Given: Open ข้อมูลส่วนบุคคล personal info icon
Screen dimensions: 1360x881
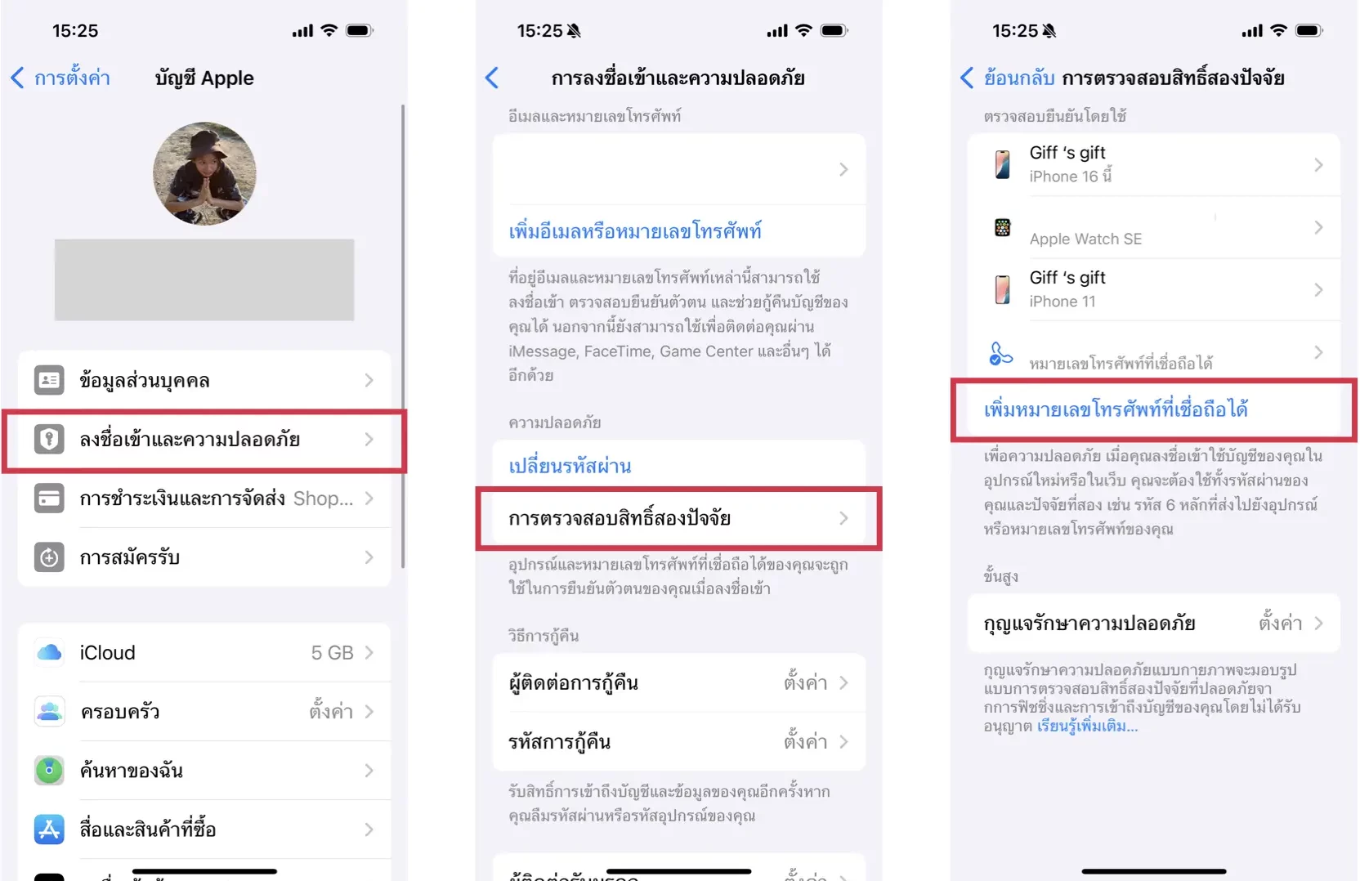Looking at the screenshot, I should point(49,380).
